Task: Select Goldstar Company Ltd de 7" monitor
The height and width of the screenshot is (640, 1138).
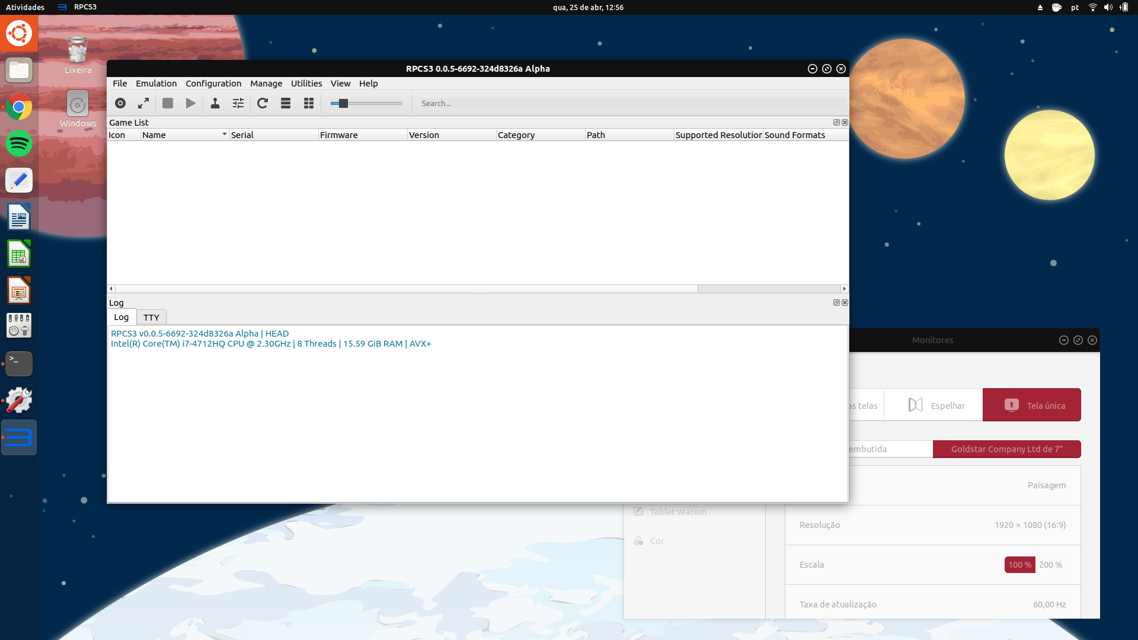Action: [x=1006, y=449]
